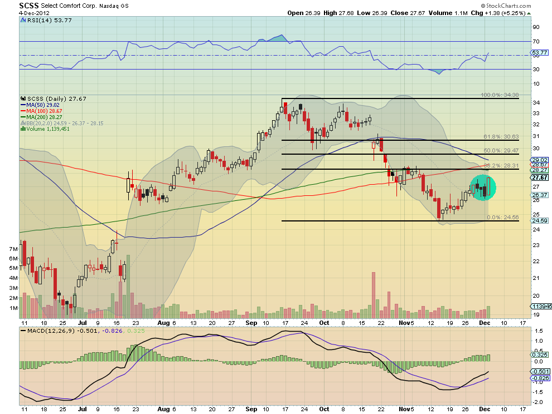This screenshot has height=414, width=552.
Task: Click the candlestick icon beside SCSS (Daily)
Action: 23,98
